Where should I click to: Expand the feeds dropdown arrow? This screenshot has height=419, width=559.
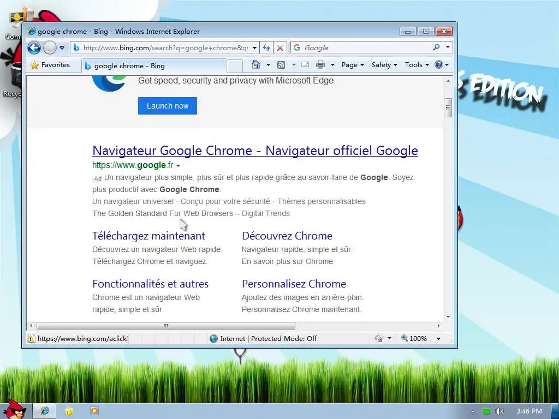point(294,65)
